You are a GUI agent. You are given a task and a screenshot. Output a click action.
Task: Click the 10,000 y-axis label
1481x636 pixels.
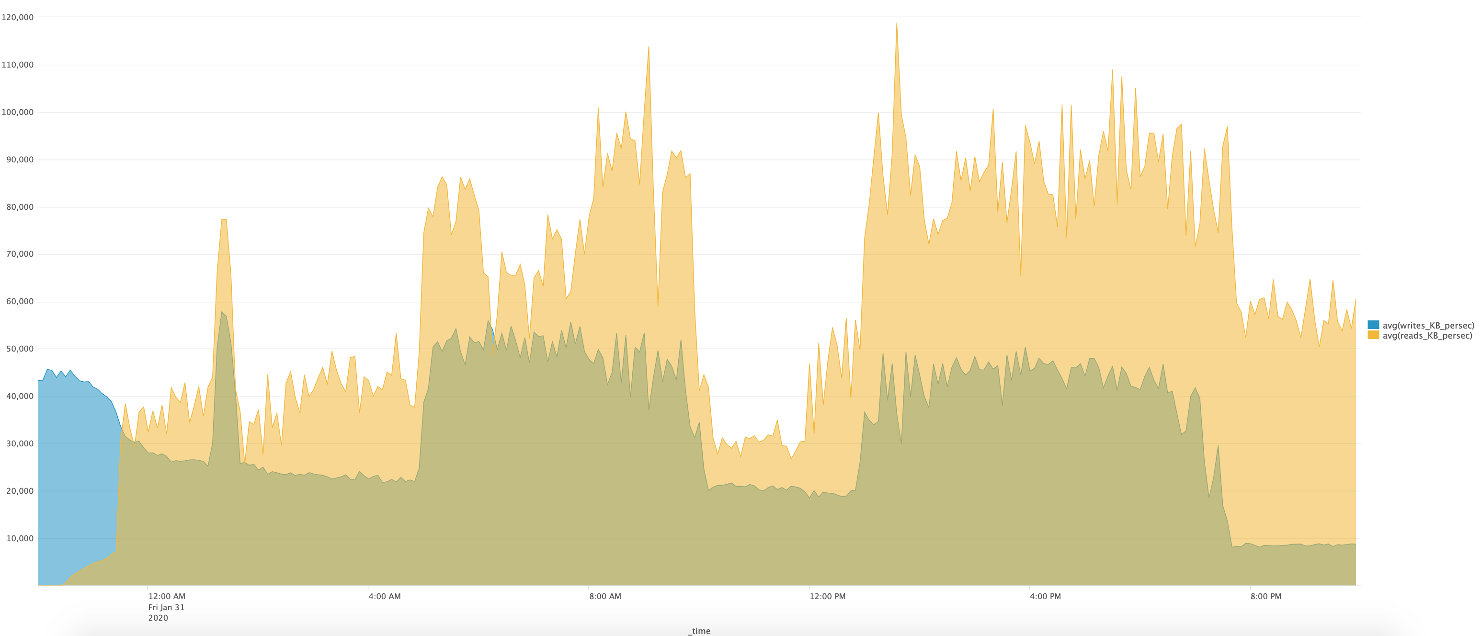pos(20,538)
